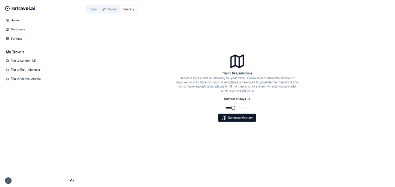Click luggage icon beside Vienna trip
Screen dimensions: 395x187
pos(7,79)
